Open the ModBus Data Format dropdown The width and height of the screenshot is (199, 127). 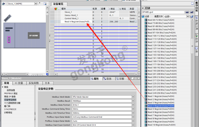133,105
